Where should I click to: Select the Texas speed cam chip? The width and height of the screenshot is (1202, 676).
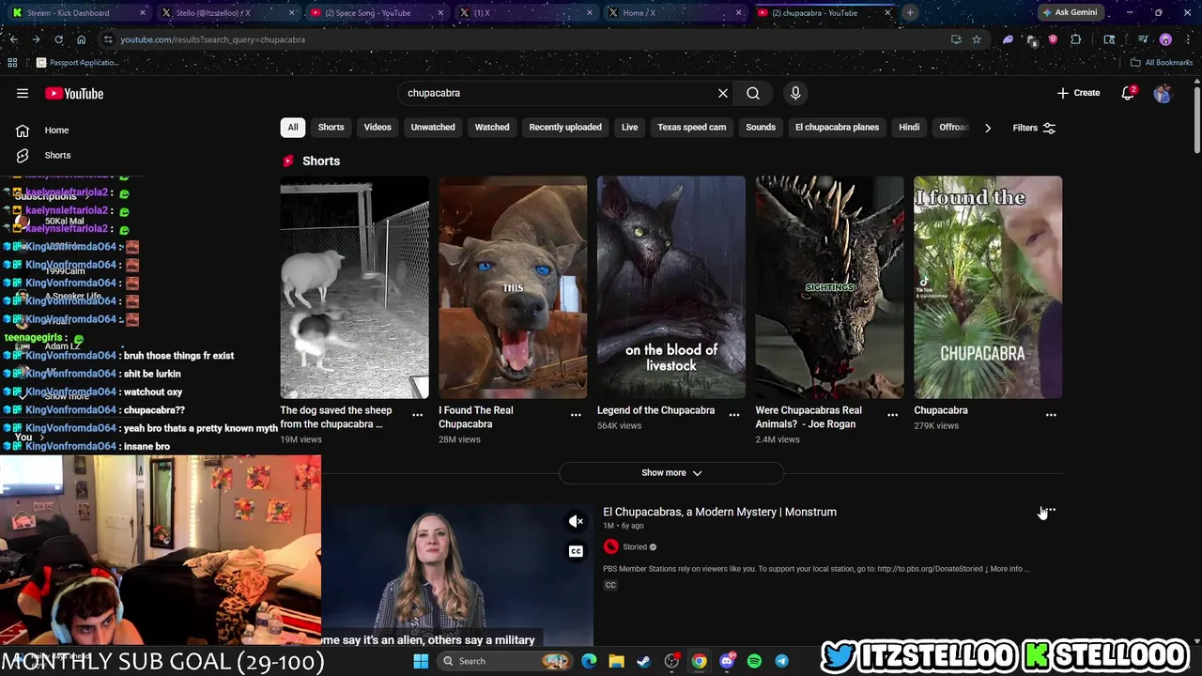tap(692, 128)
